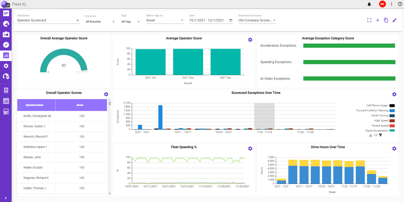This screenshot has width=404, height=202.
Task: Toggle High Speed legend series
Action: coord(385,121)
